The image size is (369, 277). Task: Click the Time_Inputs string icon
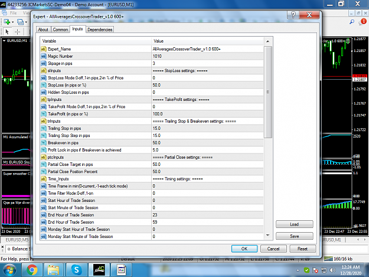click(x=44, y=179)
